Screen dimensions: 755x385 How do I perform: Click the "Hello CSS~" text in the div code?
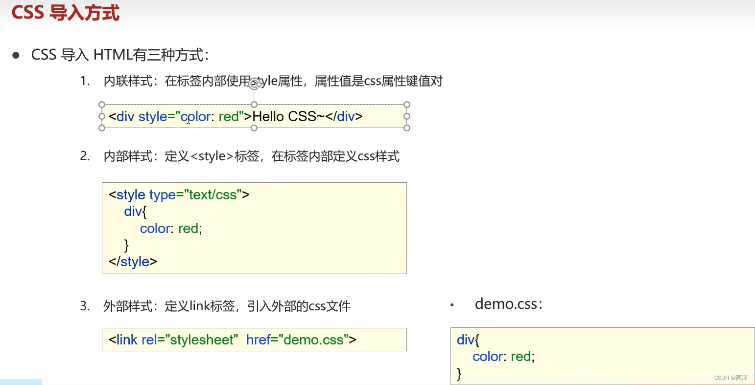289,116
